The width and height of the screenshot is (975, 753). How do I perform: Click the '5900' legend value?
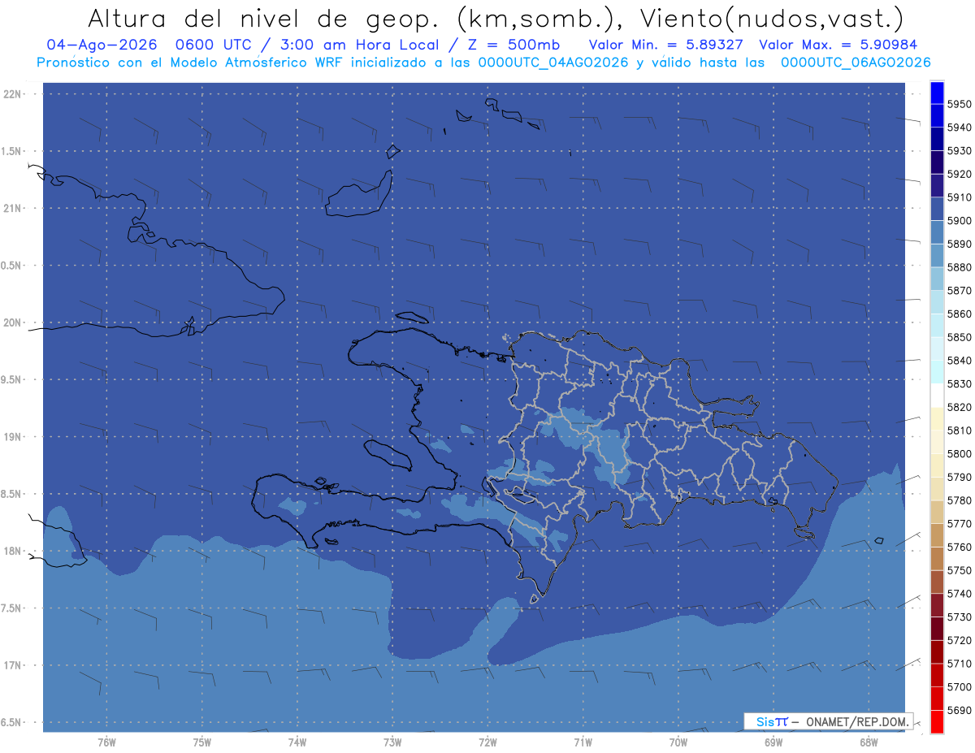click(x=959, y=221)
